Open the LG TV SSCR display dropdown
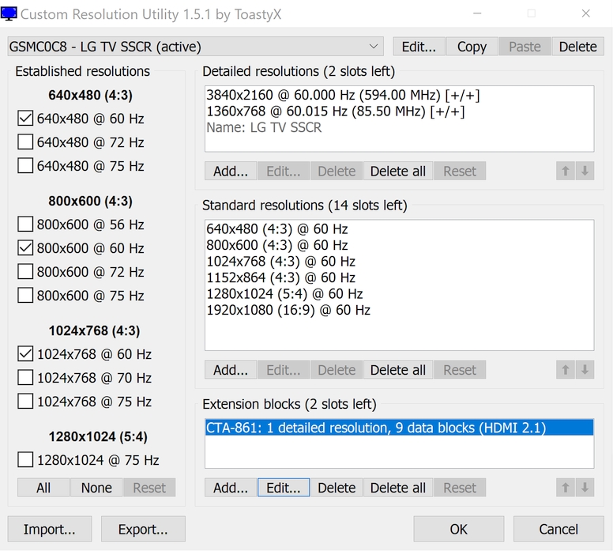This screenshot has width=613, height=551. pyautogui.click(x=374, y=47)
